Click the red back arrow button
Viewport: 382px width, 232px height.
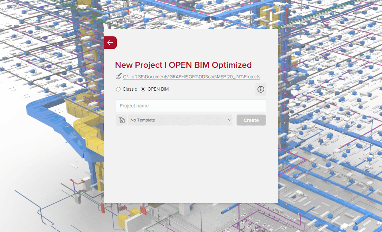coord(110,43)
